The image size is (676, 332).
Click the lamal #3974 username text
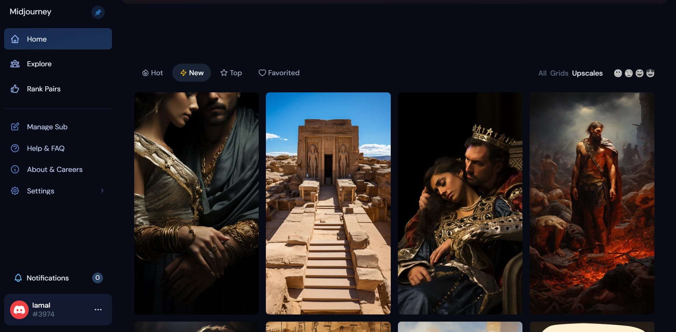pyautogui.click(x=43, y=310)
